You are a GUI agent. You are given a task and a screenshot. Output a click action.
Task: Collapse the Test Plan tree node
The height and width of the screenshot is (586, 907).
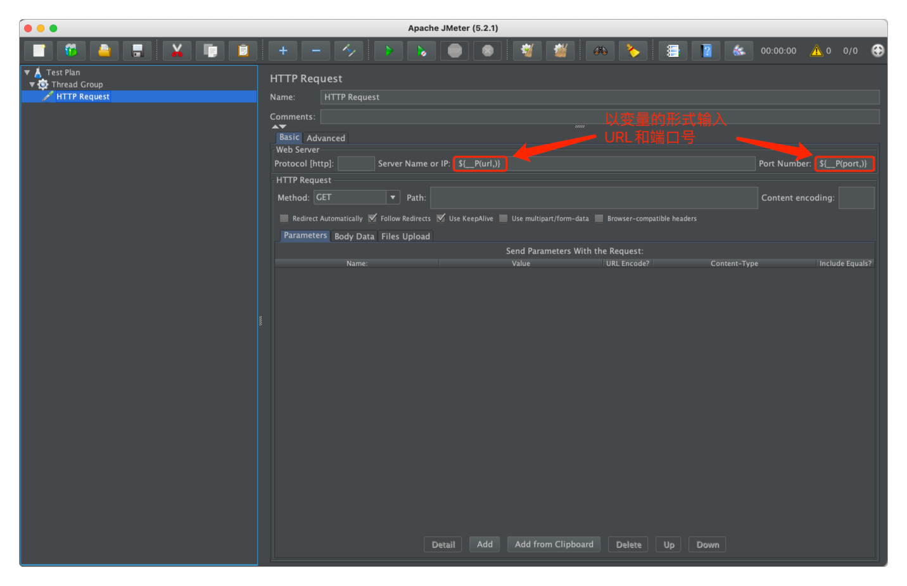(x=27, y=73)
